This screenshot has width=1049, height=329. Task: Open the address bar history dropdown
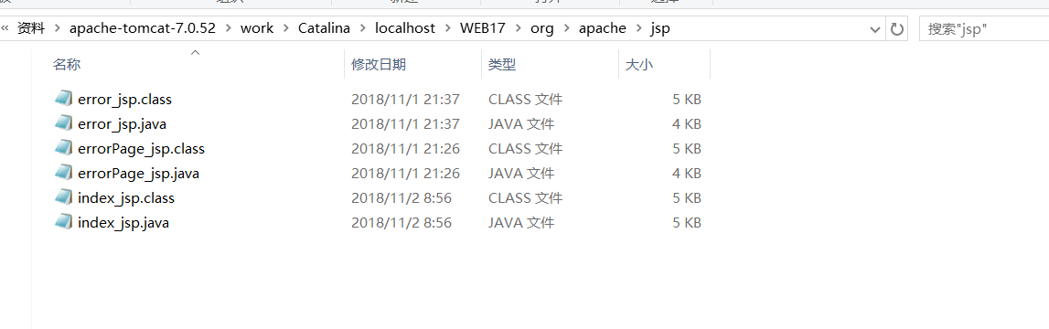(x=874, y=29)
